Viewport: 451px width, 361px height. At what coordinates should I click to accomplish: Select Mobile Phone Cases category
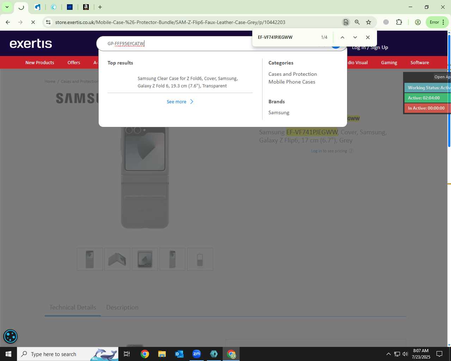pyautogui.click(x=292, y=82)
